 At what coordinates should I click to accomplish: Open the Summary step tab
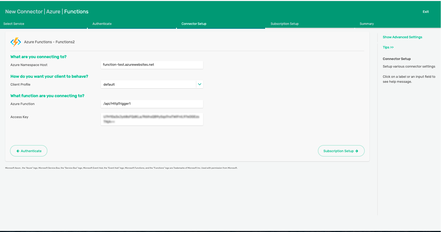tap(367, 24)
